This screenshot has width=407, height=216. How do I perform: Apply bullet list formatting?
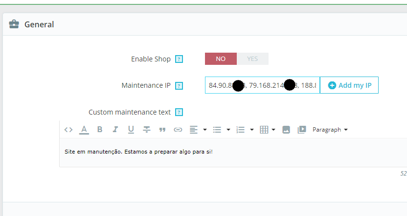[x=217, y=130]
